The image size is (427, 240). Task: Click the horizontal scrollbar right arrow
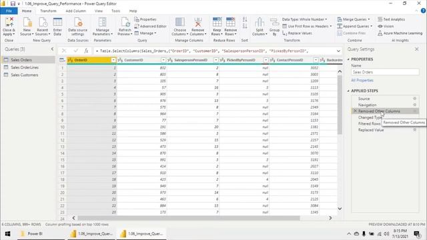(x=330, y=218)
